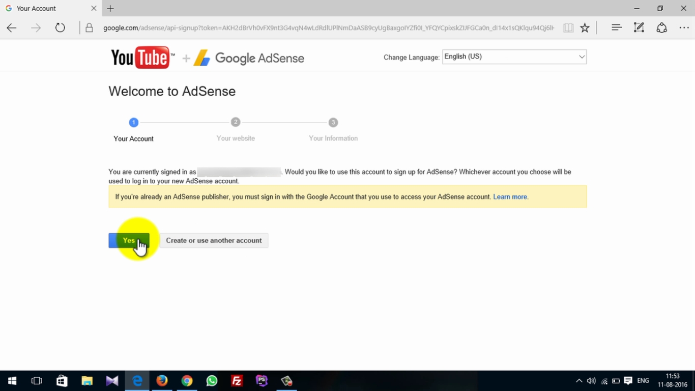Click step 2 Your website circle
Viewport: 695px width, 391px height.
point(235,122)
